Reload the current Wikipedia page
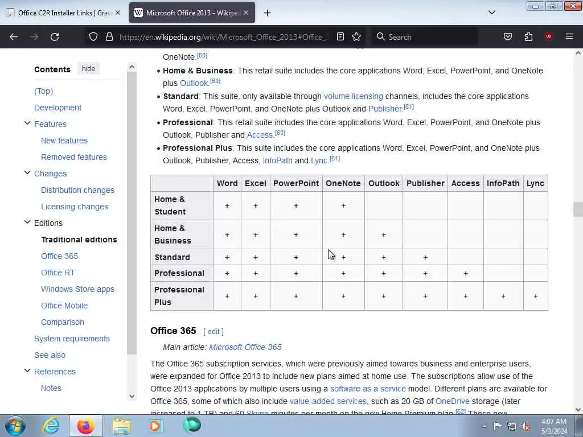The image size is (583, 437). 55,37
